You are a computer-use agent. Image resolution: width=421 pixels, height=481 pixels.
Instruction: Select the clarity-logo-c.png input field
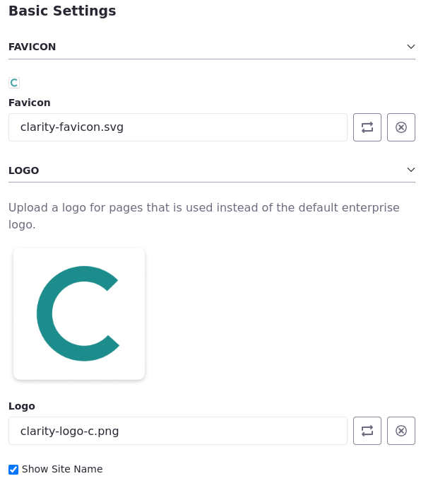[x=178, y=431]
